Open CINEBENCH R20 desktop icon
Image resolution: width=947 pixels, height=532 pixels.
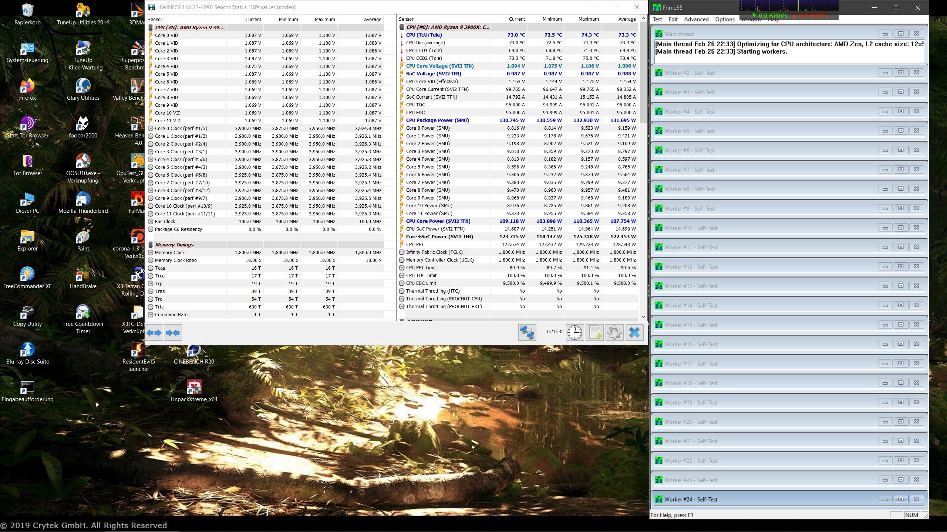194,354
